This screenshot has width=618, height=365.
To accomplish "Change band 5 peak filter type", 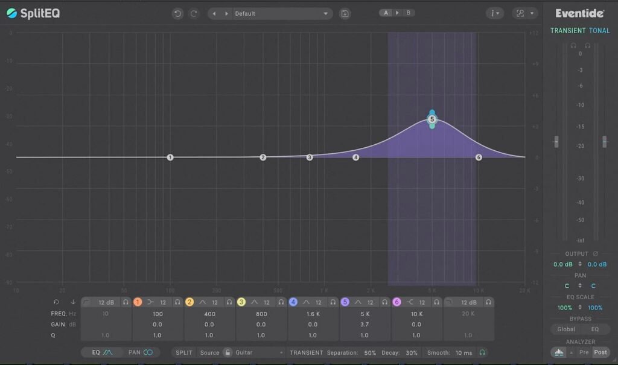I will point(358,302).
